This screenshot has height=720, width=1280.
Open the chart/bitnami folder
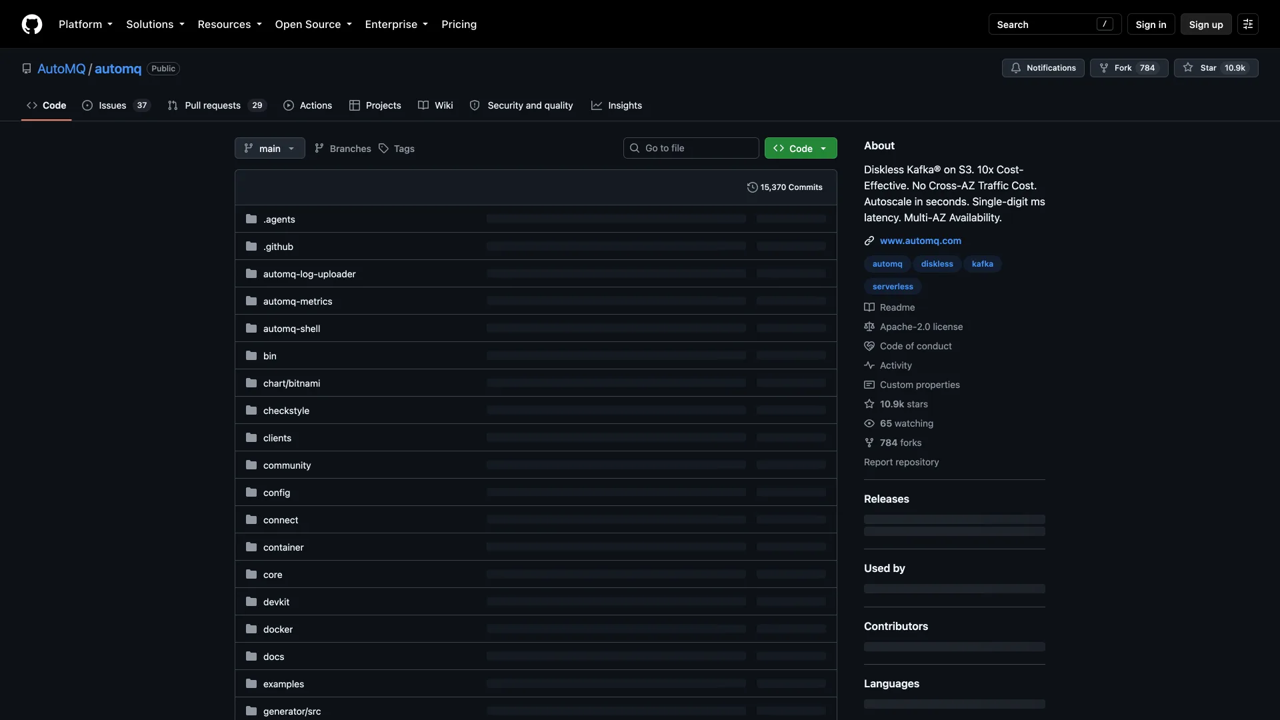291,383
